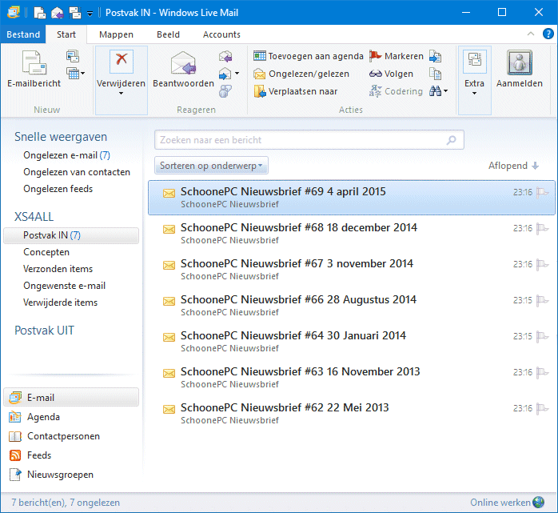Screen dimensions: 558x513
Task: Click the forward message icon
Action: tap(225, 74)
